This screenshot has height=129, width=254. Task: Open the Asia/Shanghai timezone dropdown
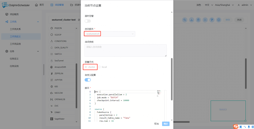pyautogui.click(x=224, y=5)
